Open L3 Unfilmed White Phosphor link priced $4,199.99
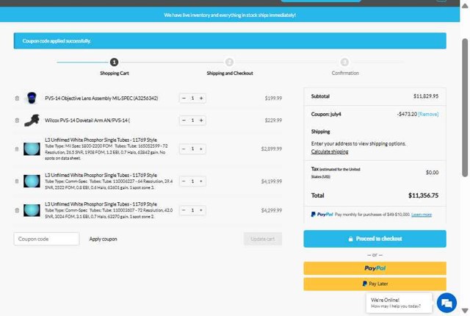The height and width of the screenshot is (316, 470). (101, 175)
